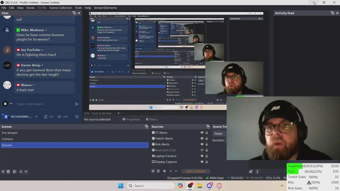Select the Pre Stream scene
Image resolution: width=340 pixels, height=191 pixels.
[x=74, y=133]
